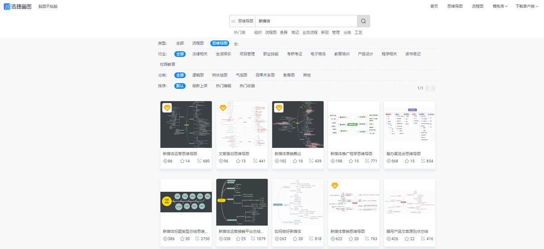Click the star icon under 撰写产品文案原则点总结
Screen dimensions: 544x249
click(407, 239)
